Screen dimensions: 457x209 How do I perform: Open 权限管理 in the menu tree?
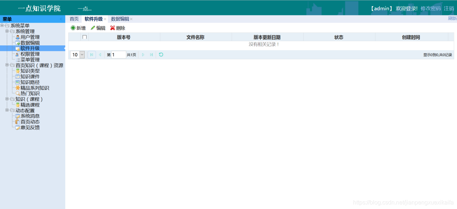(30, 54)
